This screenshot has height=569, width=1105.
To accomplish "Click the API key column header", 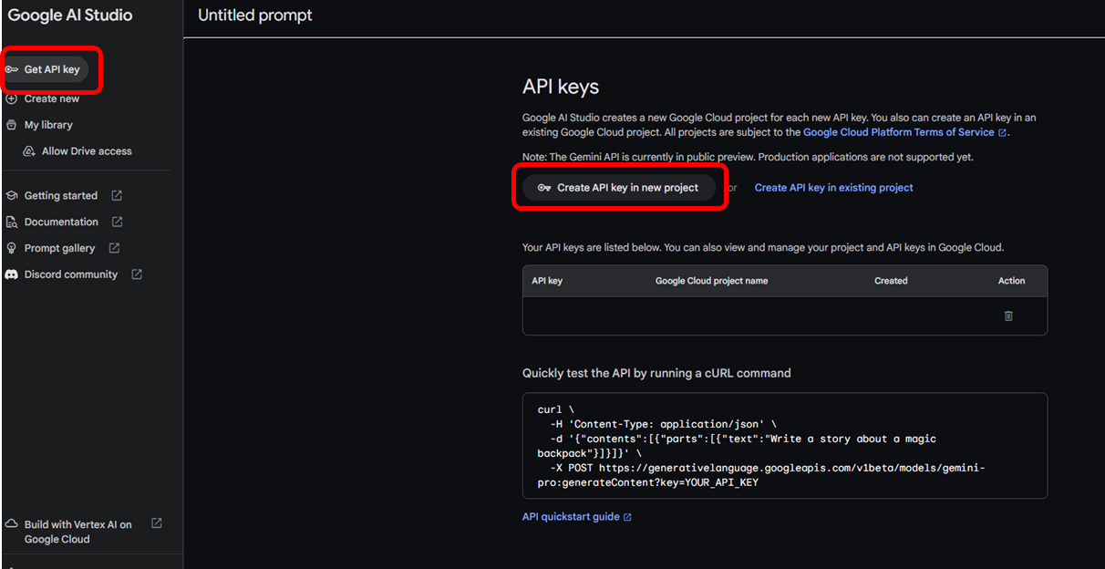I will point(547,281).
